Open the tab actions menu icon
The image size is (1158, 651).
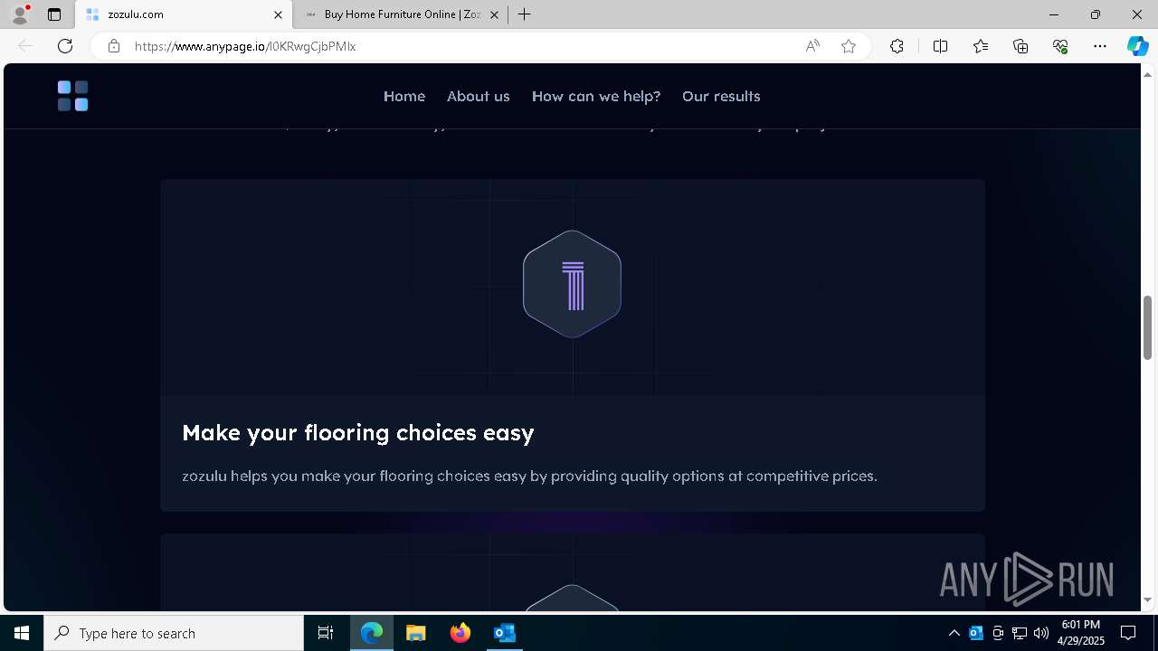point(54,14)
